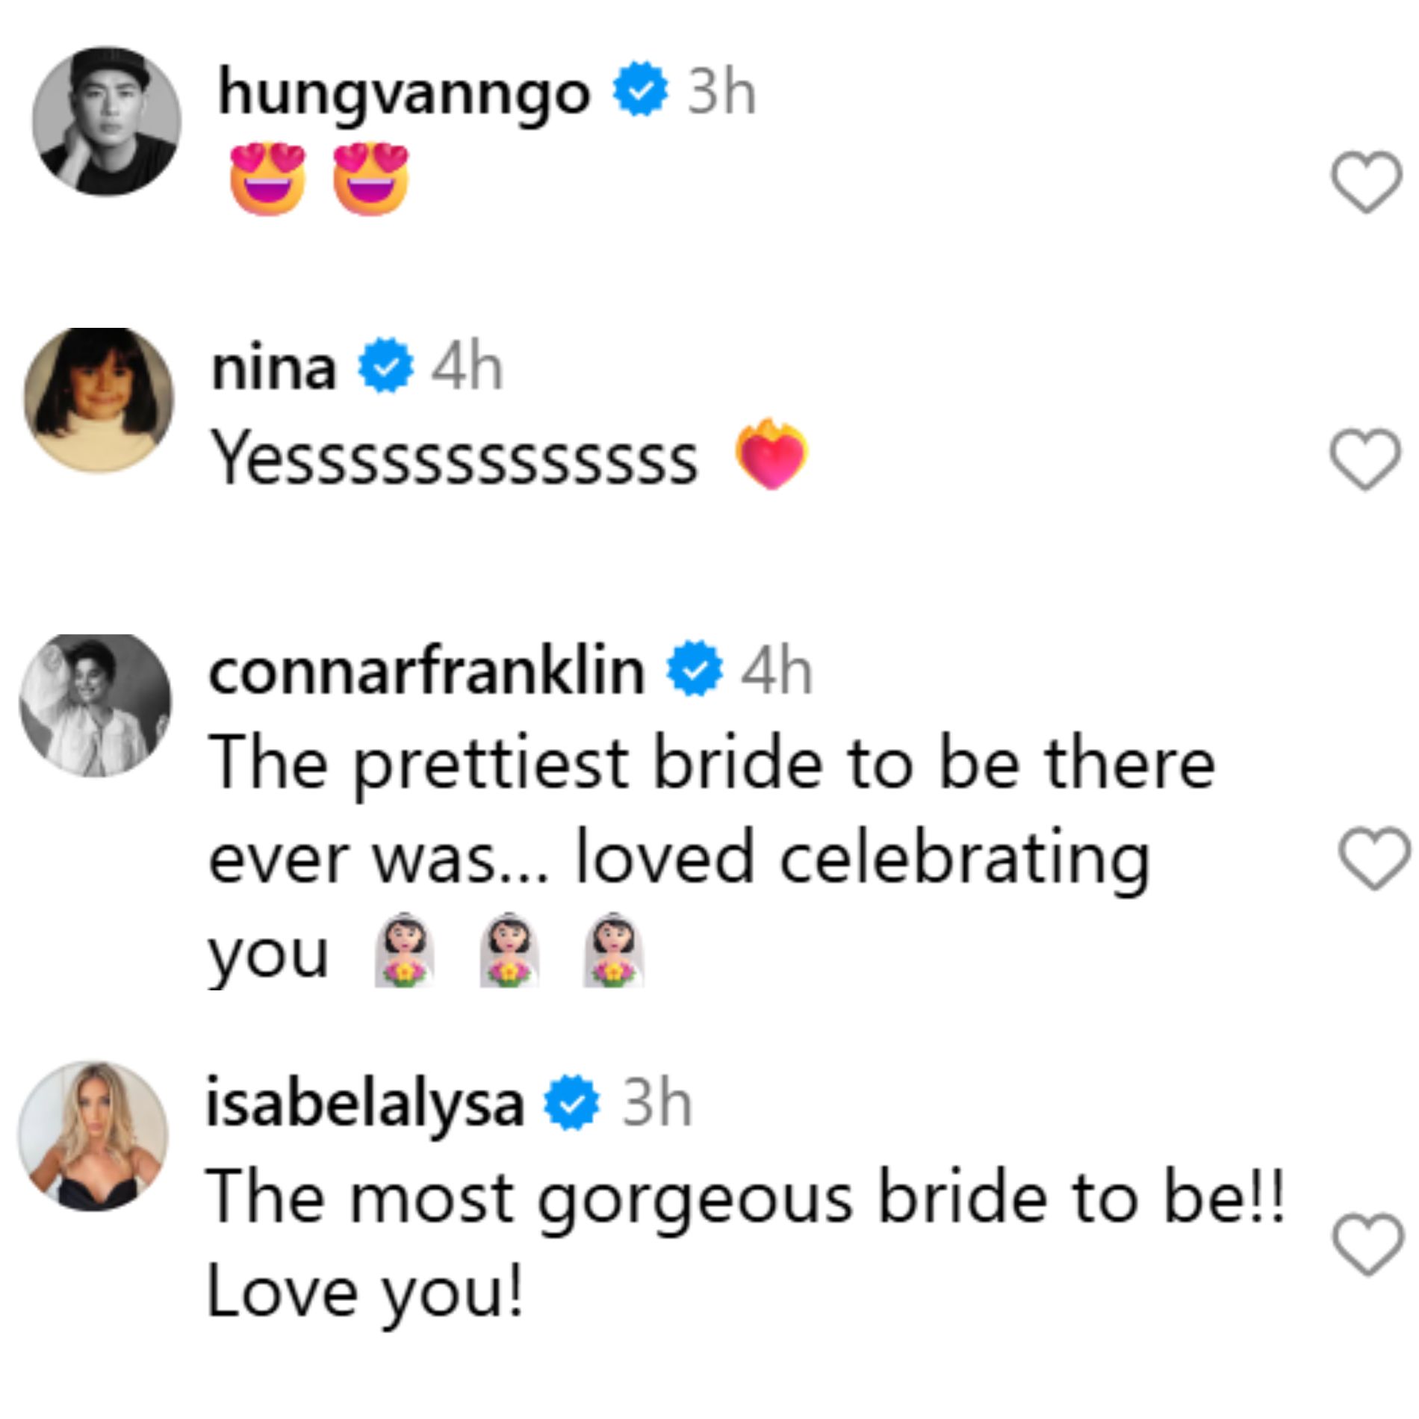Screen dimensions: 1419x1419
Task: Open nina's childhood photo avatar
Action: [99, 400]
